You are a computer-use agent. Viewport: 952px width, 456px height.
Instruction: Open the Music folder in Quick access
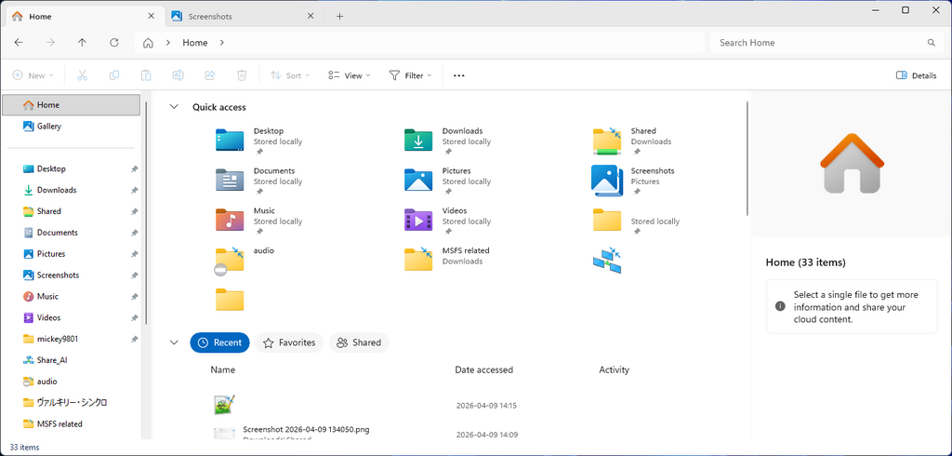[x=230, y=221]
